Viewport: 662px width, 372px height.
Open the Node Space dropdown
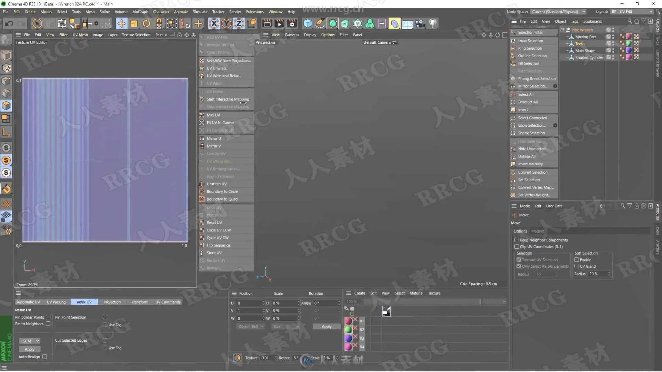558,12
